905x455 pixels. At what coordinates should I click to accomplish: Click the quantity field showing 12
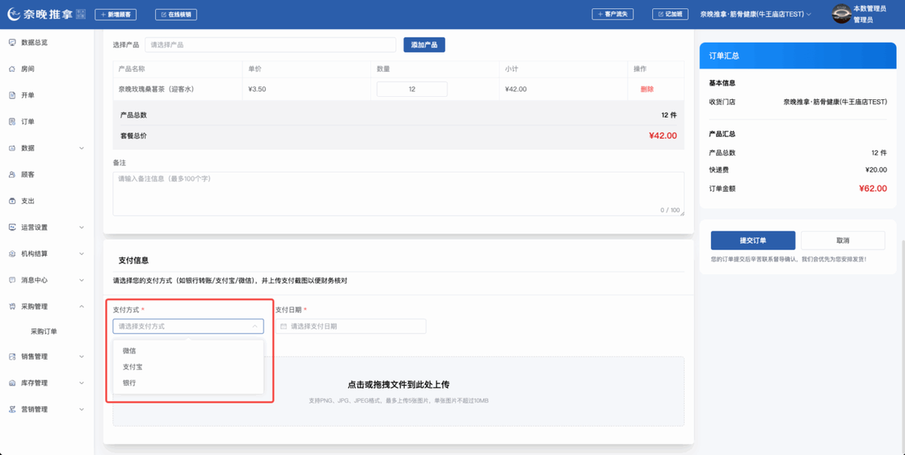click(412, 90)
